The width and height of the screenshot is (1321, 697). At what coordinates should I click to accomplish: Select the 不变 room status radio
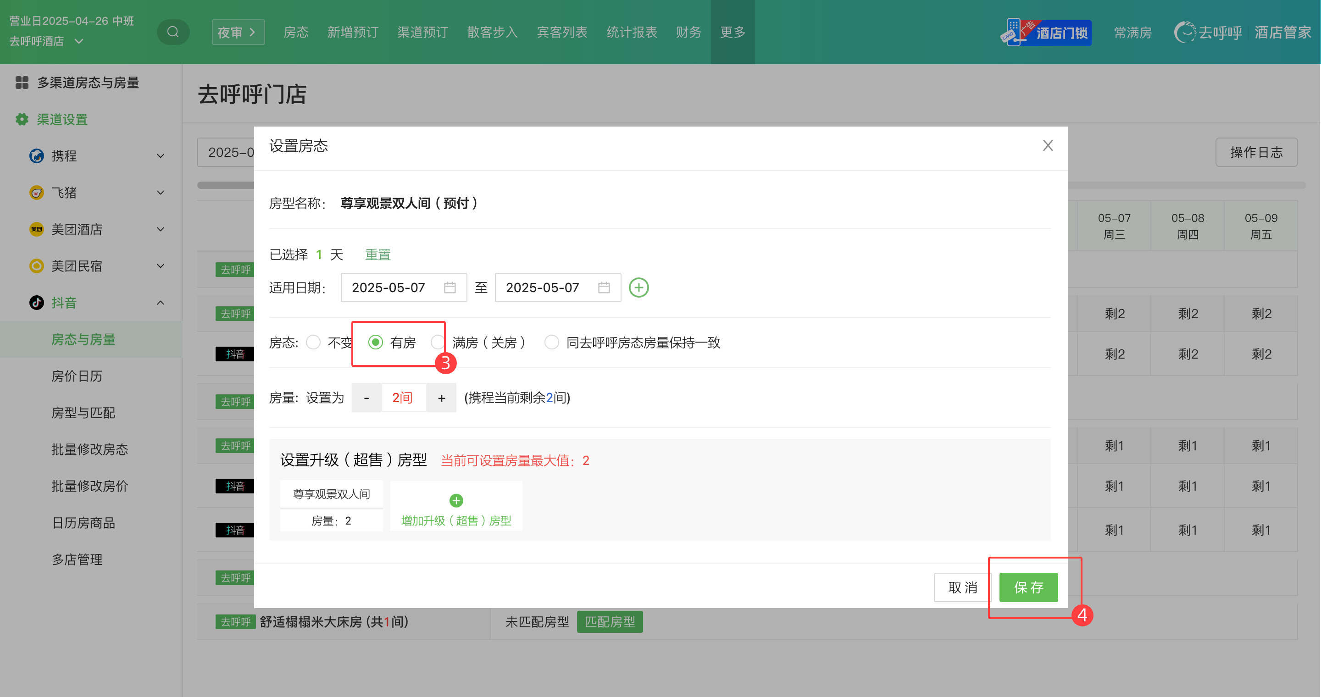313,343
